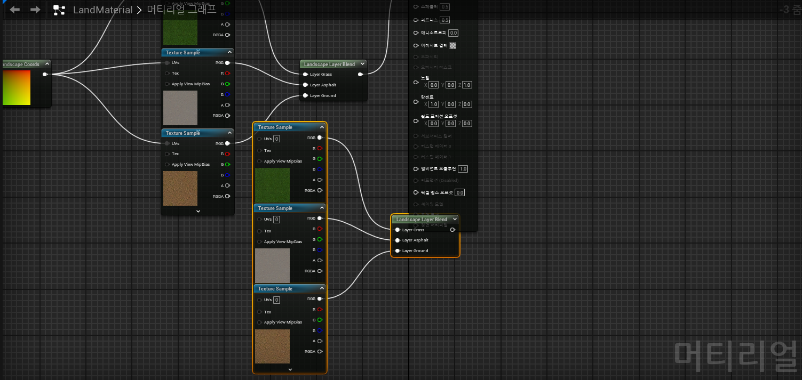
Task: Click the 노멀 Z value field 1.0
Action: 467,85
